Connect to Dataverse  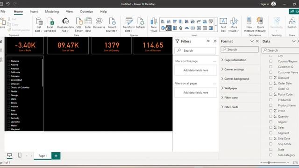pyautogui.click(x=99, y=23)
